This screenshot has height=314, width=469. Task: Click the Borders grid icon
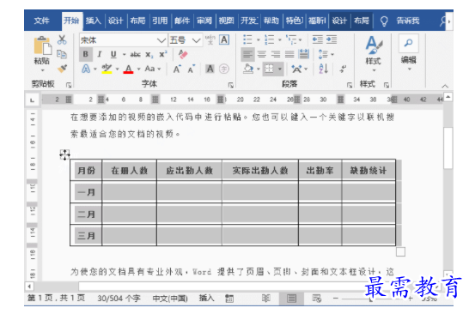tap(269, 69)
